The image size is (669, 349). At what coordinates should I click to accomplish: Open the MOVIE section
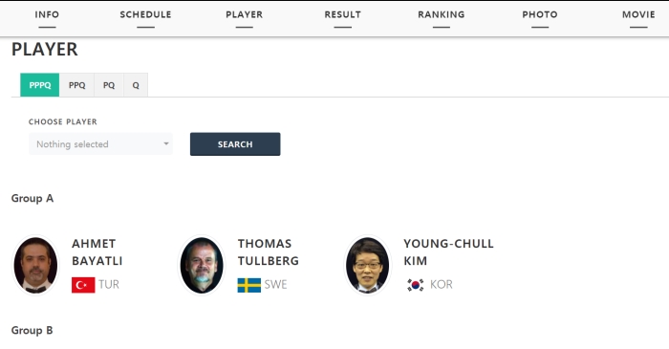pyautogui.click(x=638, y=14)
